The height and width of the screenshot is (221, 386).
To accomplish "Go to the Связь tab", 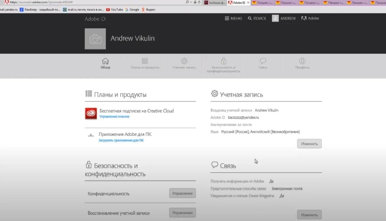I will point(263,63).
